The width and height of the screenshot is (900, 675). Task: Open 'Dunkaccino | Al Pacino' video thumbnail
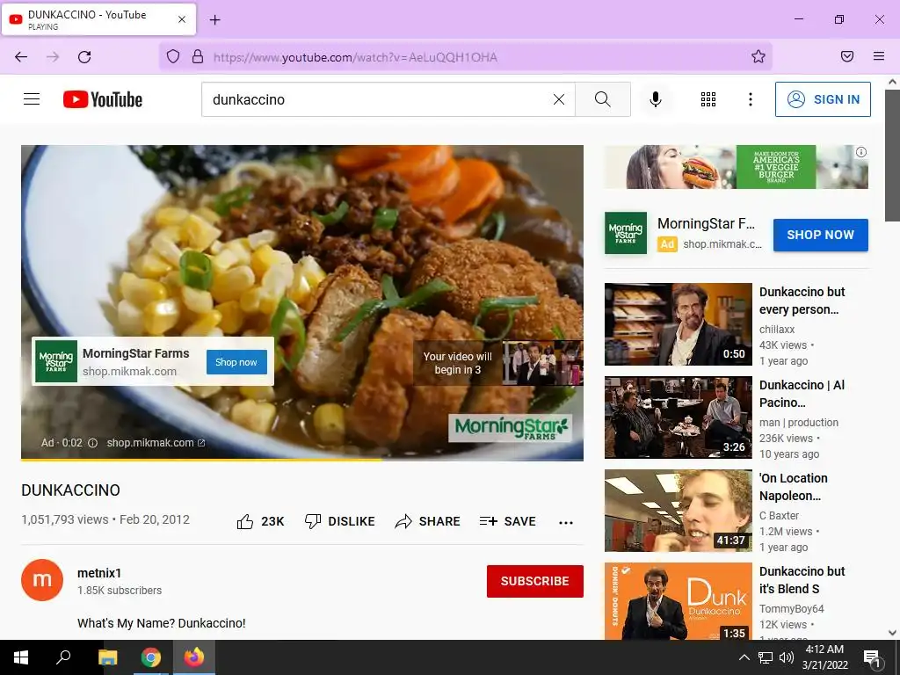[x=678, y=417]
